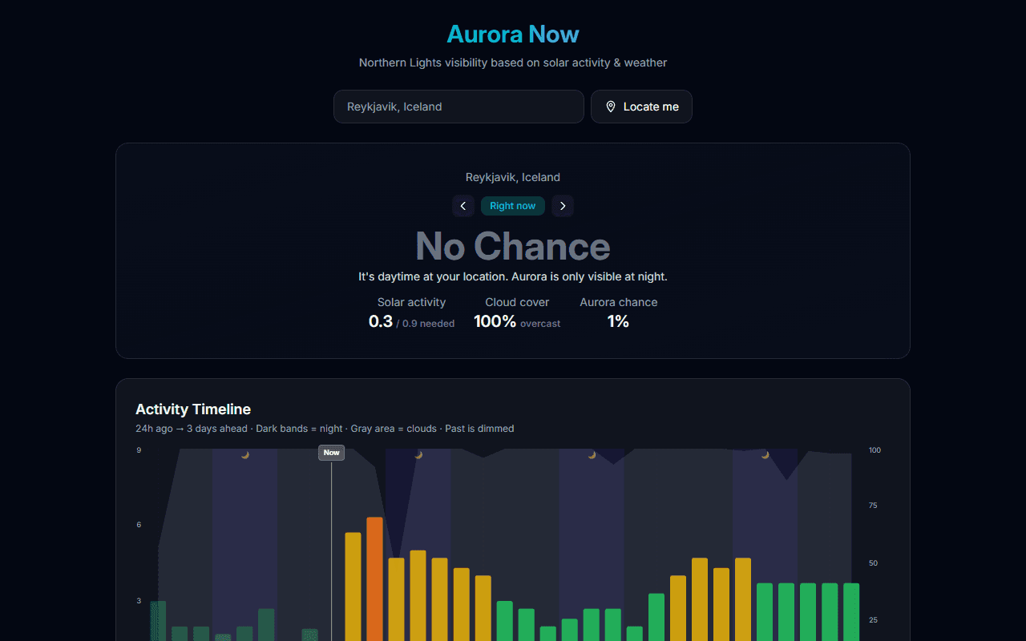The width and height of the screenshot is (1026, 641).
Task: Click the Solar activity value 0.3
Action: (x=380, y=320)
